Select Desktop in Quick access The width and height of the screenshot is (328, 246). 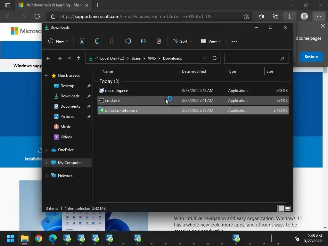[x=67, y=86]
